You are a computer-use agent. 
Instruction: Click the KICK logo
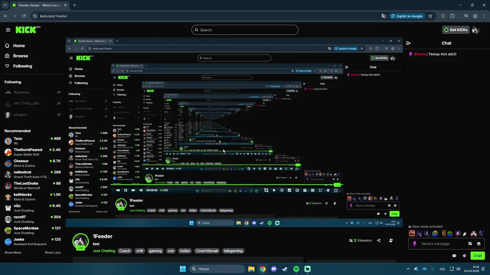tap(28, 30)
